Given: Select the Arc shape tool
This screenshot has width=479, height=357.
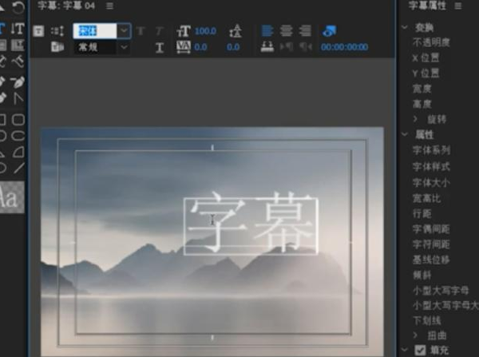Looking at the screenshot, I should [18, 152].
